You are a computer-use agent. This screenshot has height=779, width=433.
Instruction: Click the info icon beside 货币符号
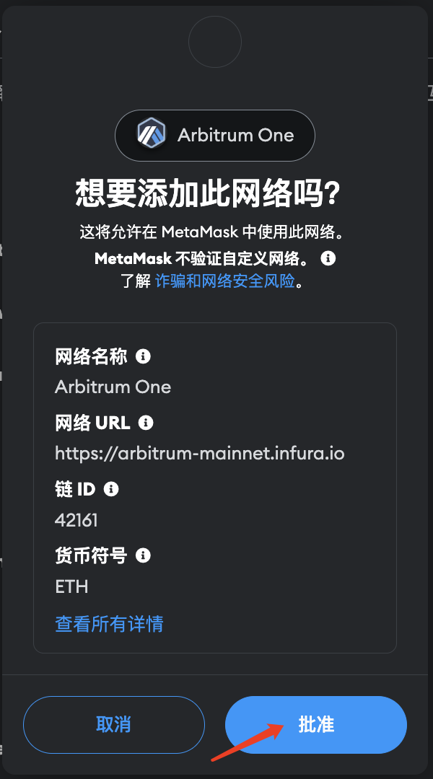(x=143, y=555)
